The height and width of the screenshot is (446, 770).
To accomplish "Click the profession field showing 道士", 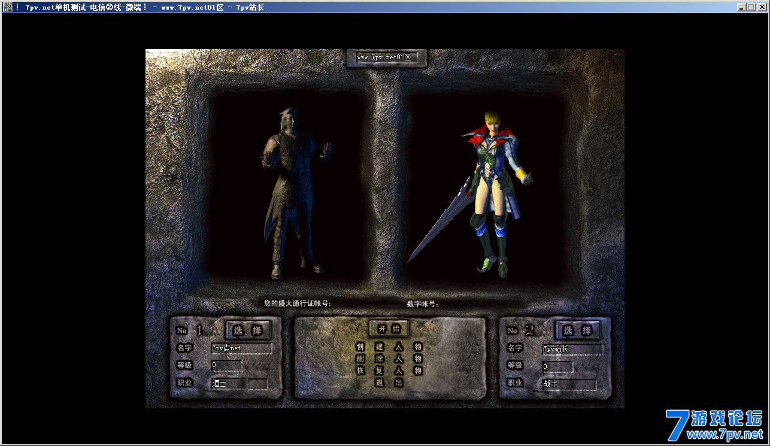I will click(228, 384).
